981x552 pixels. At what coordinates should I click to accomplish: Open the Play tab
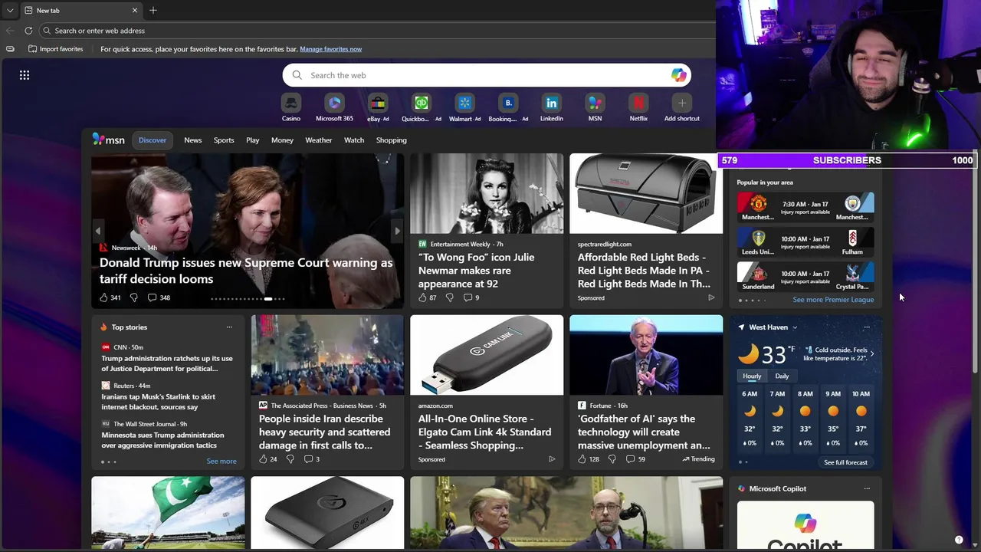click(253, 140)
